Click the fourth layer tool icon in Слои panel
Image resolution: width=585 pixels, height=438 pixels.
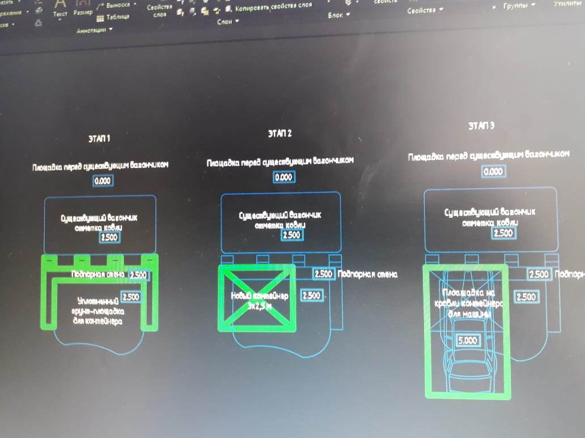pos(217,11)
